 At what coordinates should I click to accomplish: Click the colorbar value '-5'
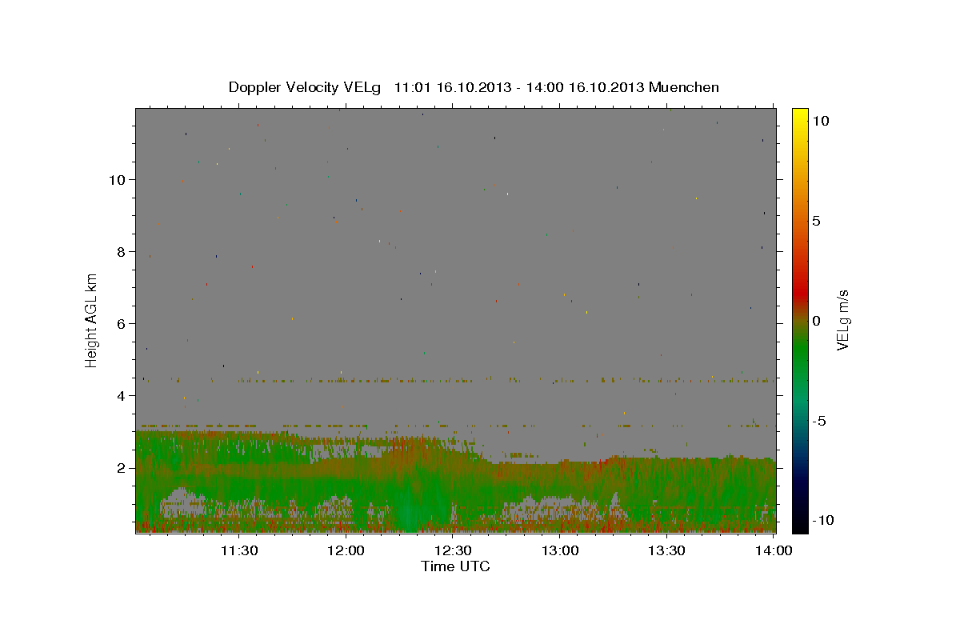819,421
